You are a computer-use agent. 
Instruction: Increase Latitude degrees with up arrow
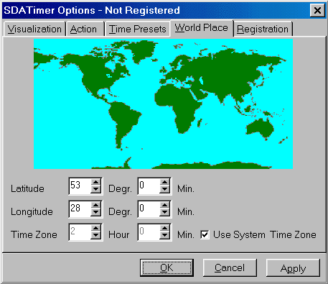[95, 182]
